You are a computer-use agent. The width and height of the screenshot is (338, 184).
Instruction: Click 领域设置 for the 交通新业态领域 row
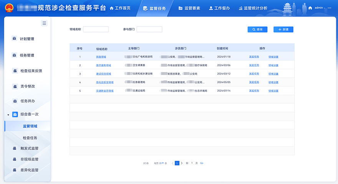(x=273, y=91)
